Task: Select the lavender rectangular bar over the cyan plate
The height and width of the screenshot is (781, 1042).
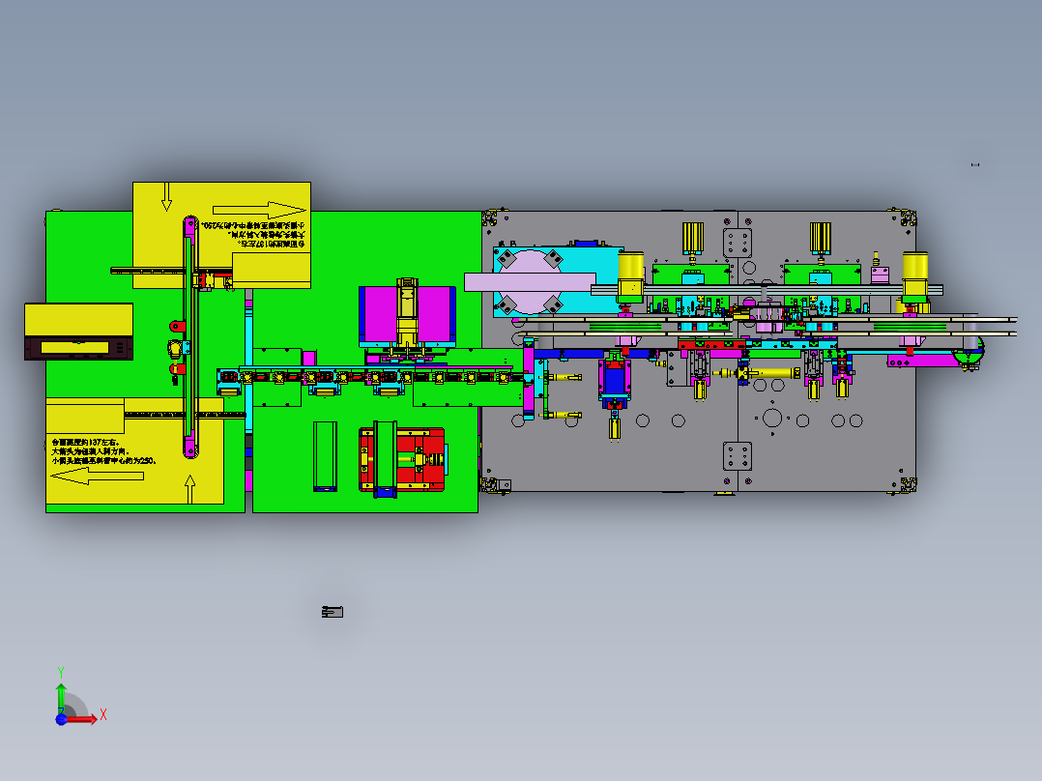Action: [x=531, y=282]
